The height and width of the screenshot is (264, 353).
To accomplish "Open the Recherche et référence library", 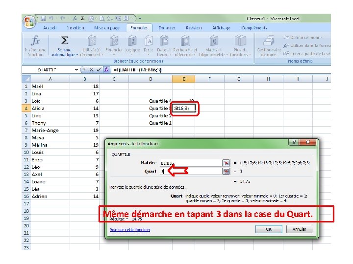I will coord(185,46).
